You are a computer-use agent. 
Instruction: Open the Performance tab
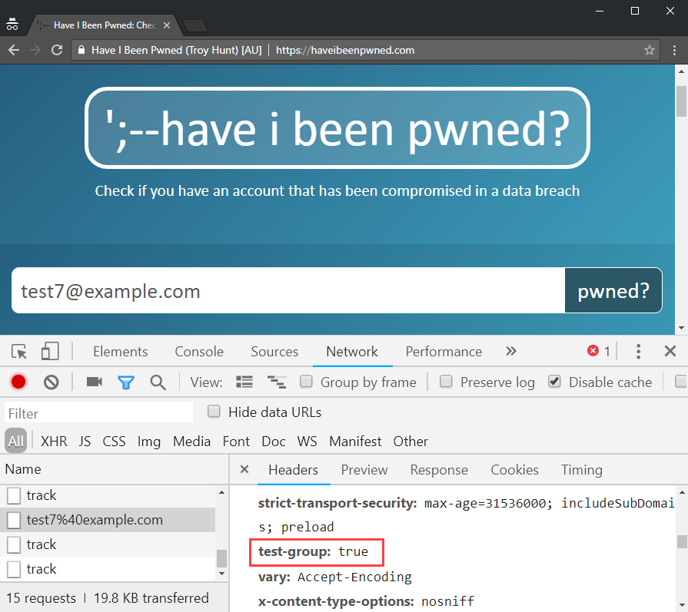pos(444,352)
